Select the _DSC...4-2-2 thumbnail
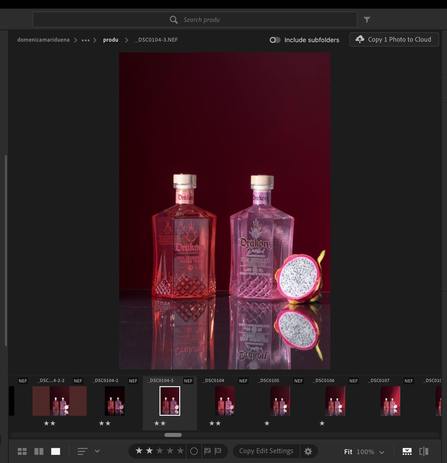This screenshot has height=463, width=447. click(59, 401)
